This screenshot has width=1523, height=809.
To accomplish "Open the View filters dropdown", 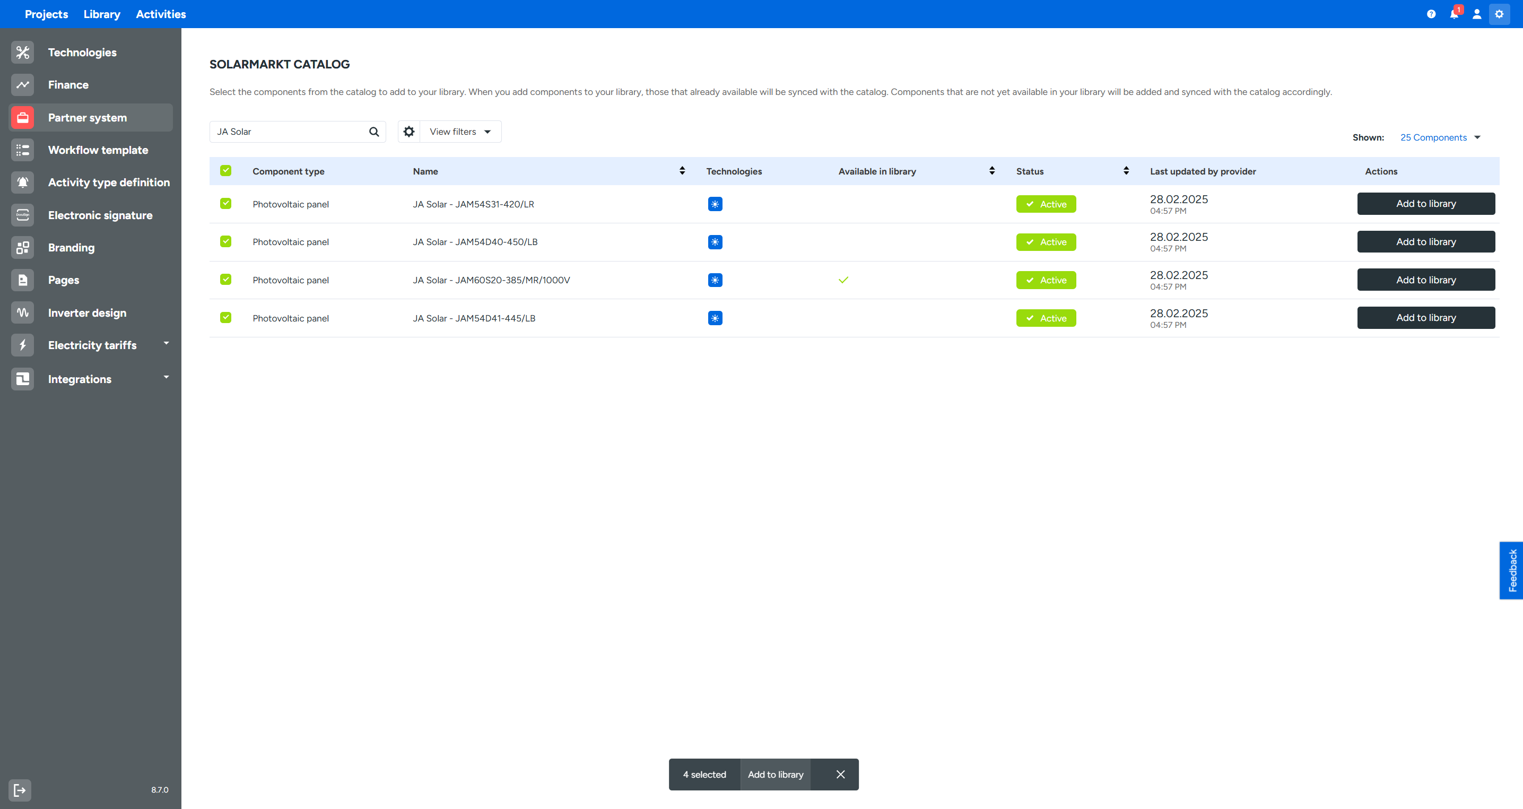I will coord(460,132).
